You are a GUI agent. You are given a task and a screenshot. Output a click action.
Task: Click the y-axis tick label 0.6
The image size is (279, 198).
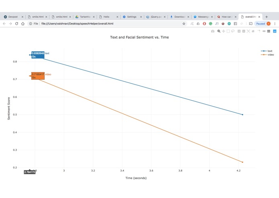click(15, 97)
